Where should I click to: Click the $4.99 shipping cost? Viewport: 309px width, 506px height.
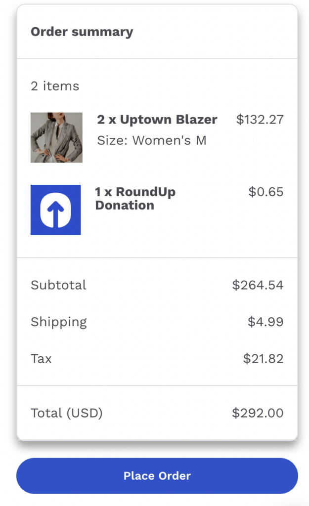265,322
